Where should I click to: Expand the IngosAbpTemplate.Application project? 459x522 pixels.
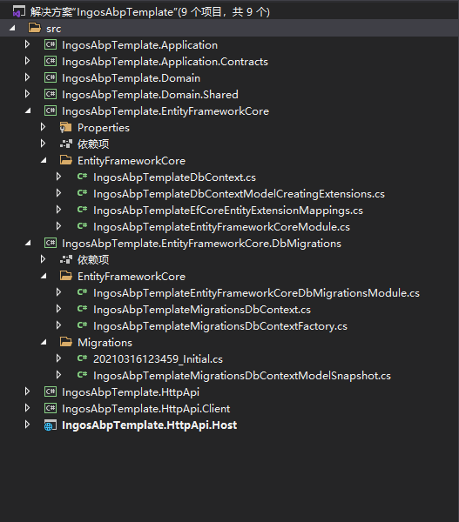coord(27,44)
